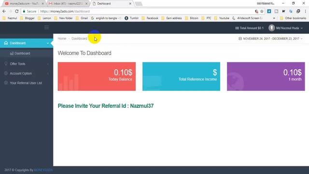Viewport: 309px width, 174px height.
Task: Switch to the money2ads YouTube tab
Action: (x=24, y=3)
